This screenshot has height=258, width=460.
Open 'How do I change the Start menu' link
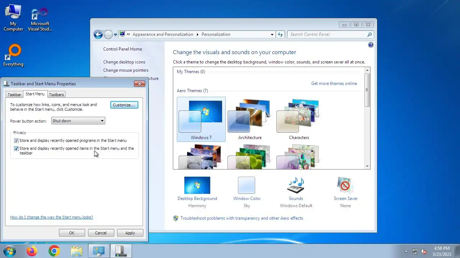tap(51, 217)
